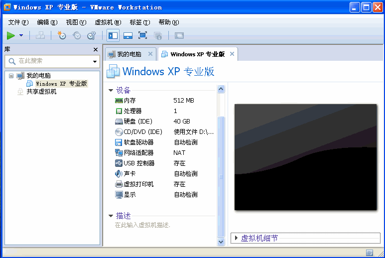This screenshot has width=385, height=258.
Task: Click the 显示 display device icon
Action: click(119, 195)
